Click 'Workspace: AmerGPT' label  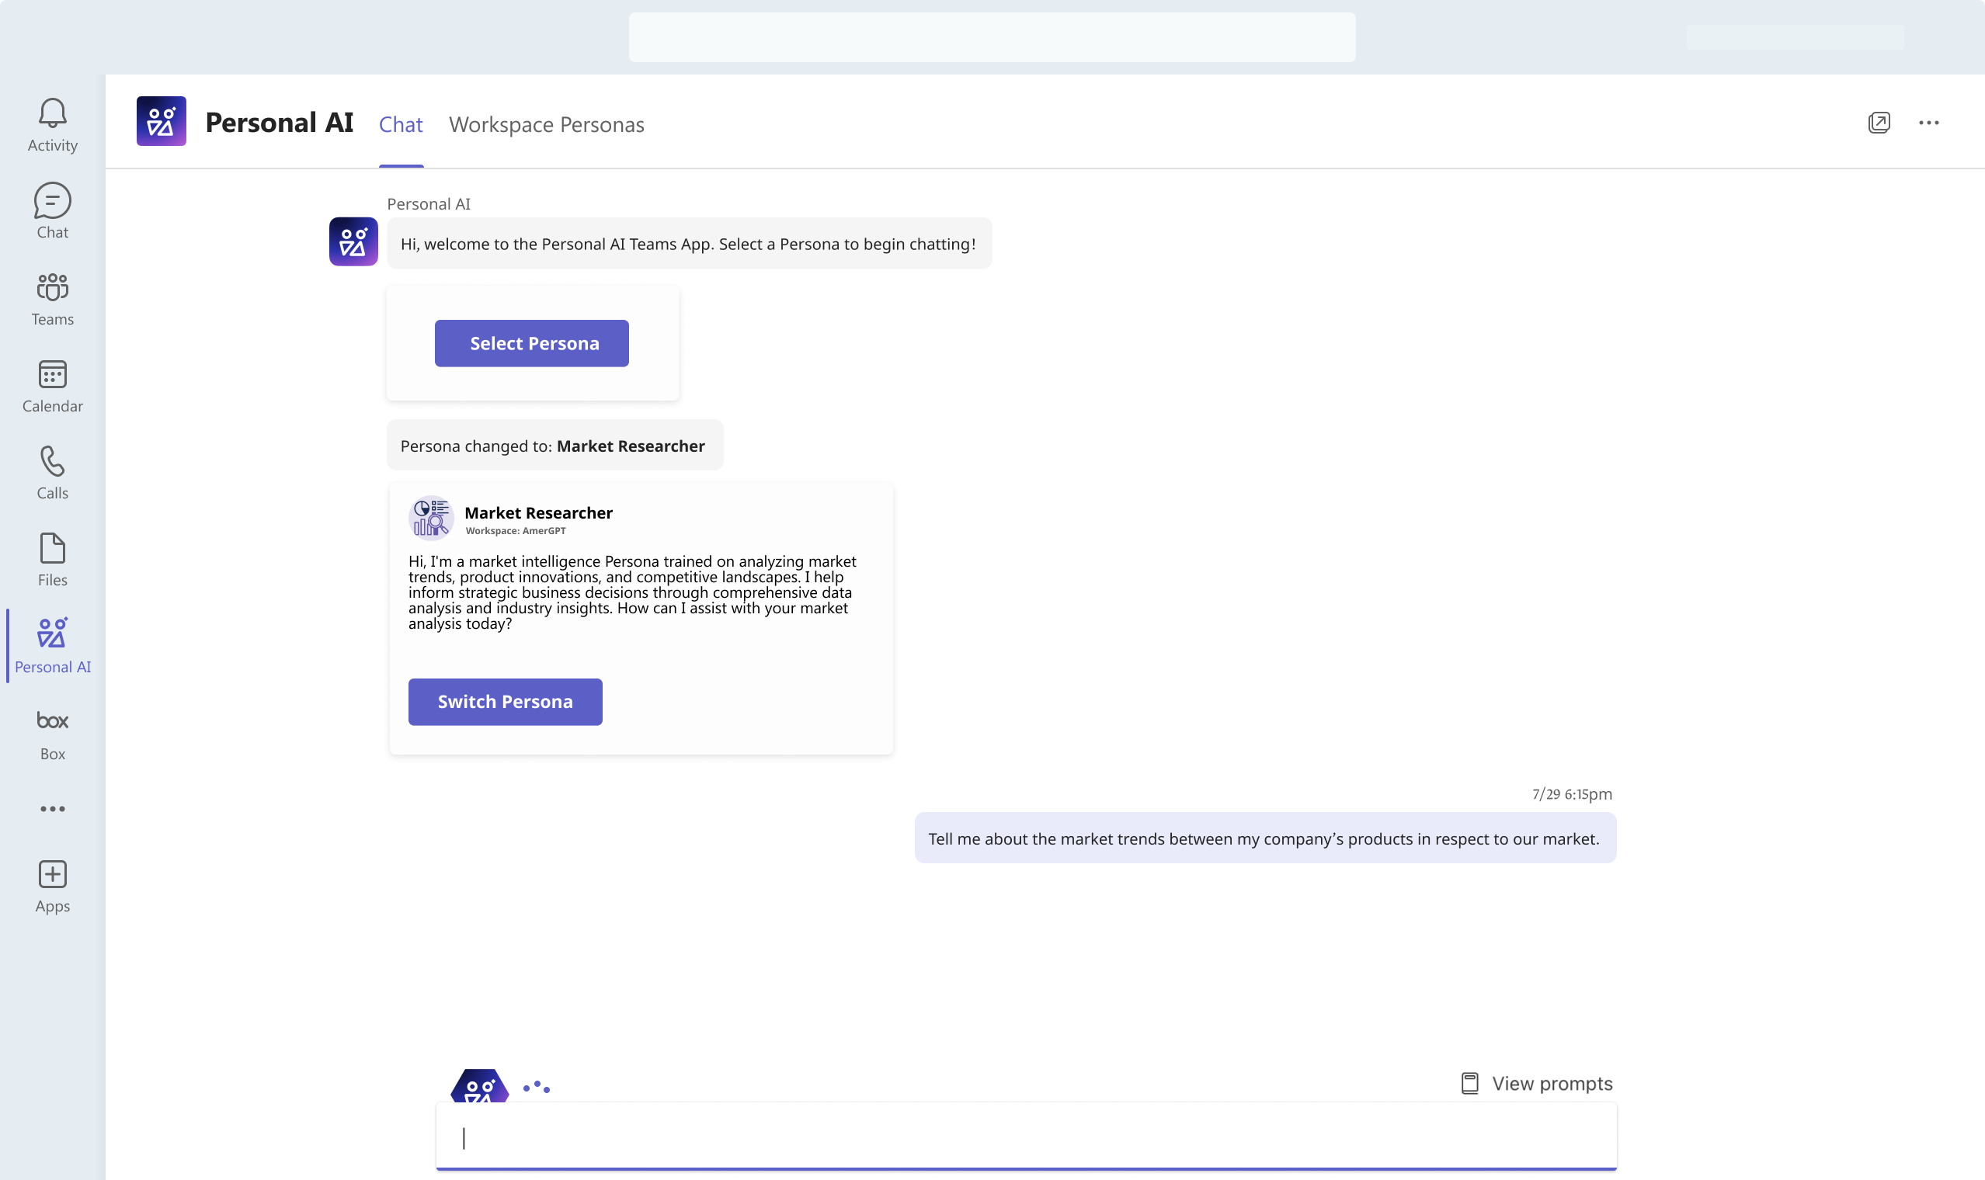pyautogui.click(x=516, y=531)
